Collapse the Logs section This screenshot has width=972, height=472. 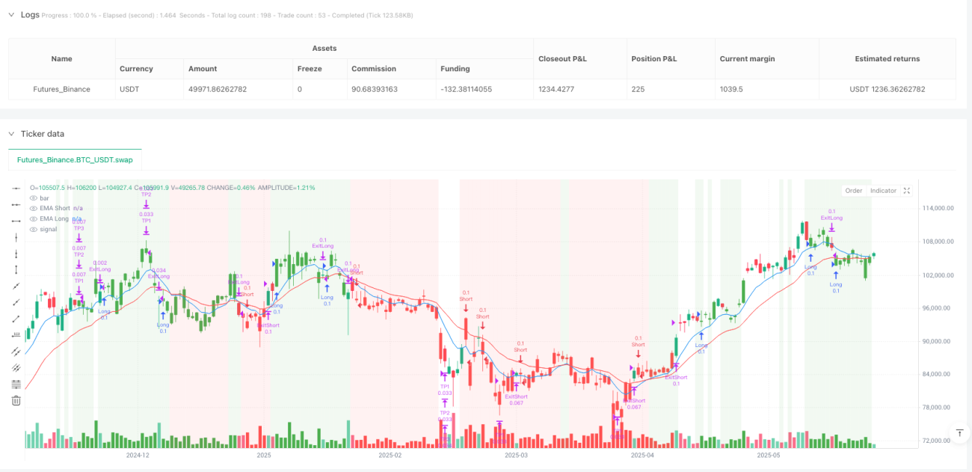point(11,15)
